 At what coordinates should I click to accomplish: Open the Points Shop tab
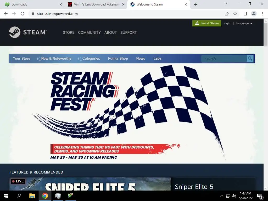[118, 58]
